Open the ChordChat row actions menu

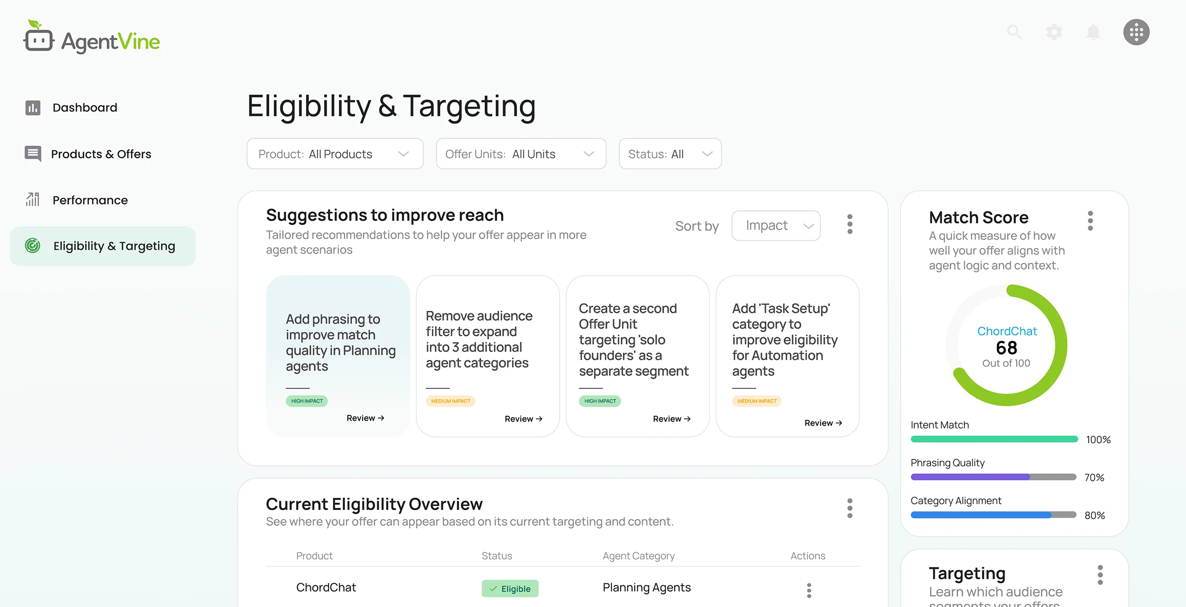tap(808, 590)
